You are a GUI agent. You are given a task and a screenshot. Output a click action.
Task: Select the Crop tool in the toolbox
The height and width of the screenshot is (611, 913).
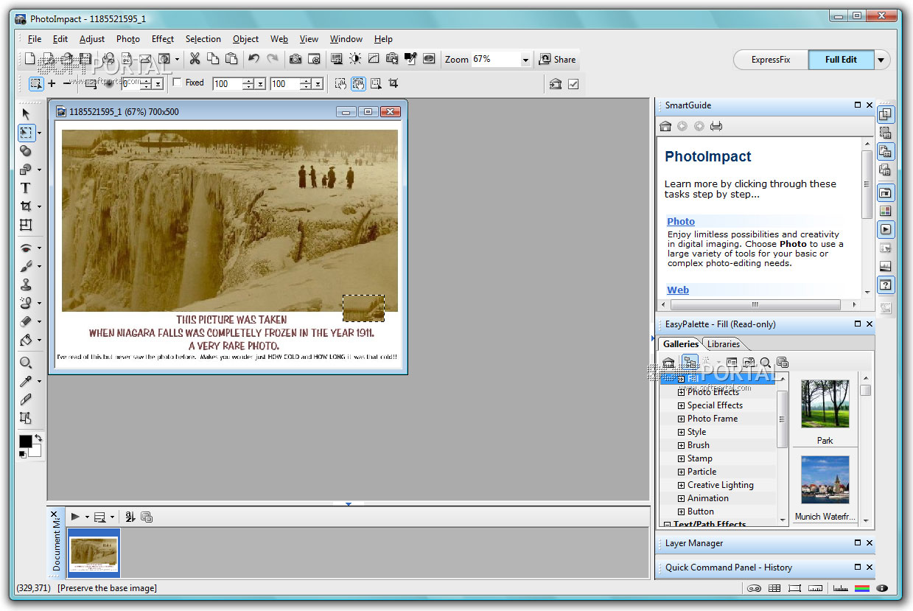(26, 206)
